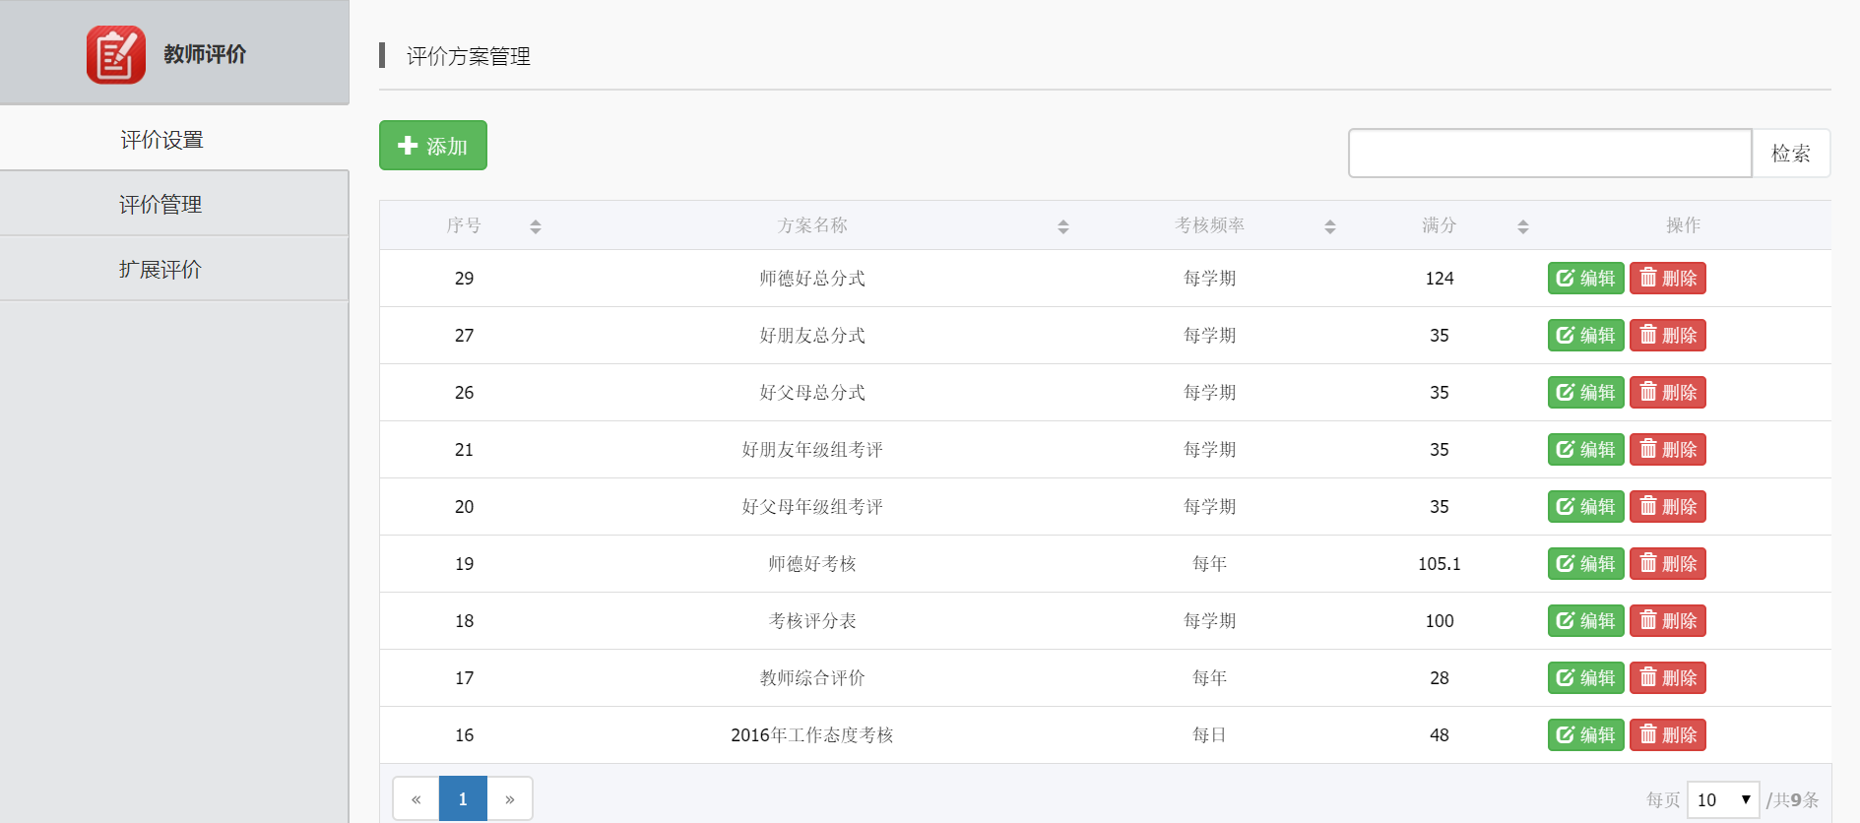Delete the 2016年工作态度考核 scheme

[x=1667, y=735]
